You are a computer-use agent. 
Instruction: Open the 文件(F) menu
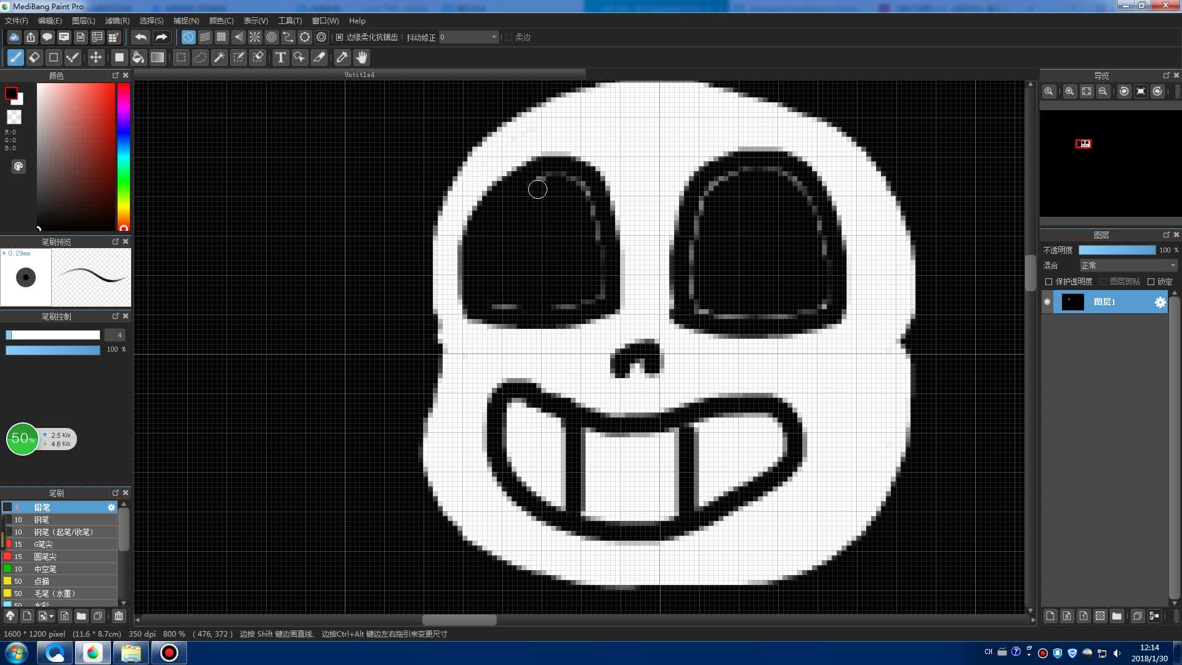pyautogui.click(x=17, y=20)
